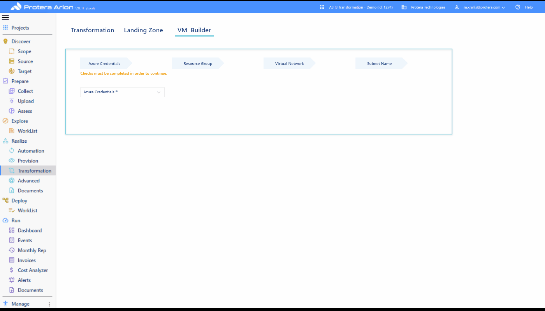Toggle the hamburger menu icon
The height and width of the screenshot is (311, 545).
(5, 17)
